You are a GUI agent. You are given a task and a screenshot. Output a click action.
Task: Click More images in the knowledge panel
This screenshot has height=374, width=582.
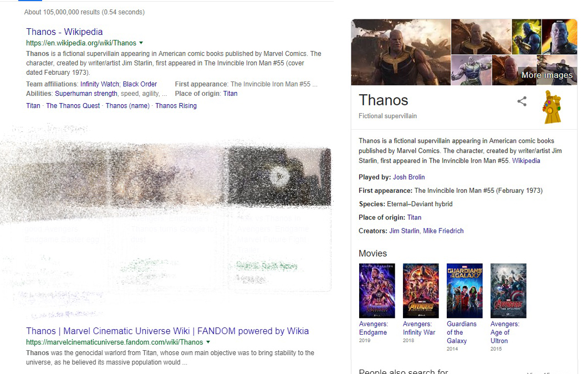click(x=547, y=75)
